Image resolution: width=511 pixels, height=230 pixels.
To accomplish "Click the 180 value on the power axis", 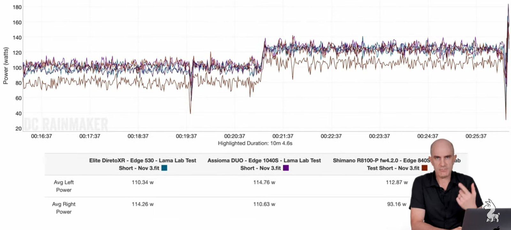I will click(17, 7).
